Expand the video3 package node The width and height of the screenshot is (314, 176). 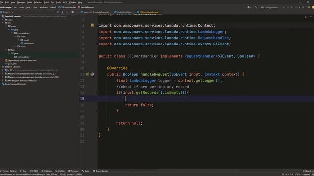tap(15, 47)
